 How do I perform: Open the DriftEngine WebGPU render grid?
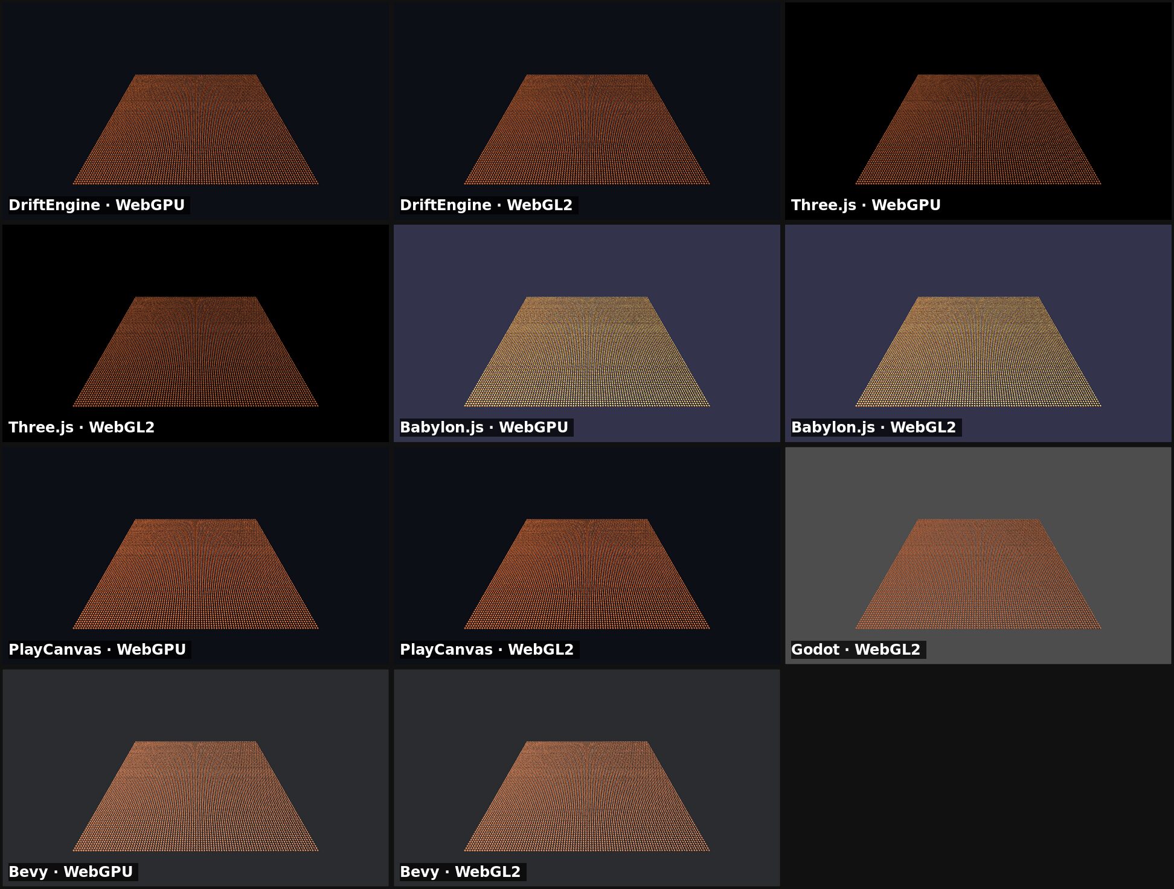click(x=196, y=129)
